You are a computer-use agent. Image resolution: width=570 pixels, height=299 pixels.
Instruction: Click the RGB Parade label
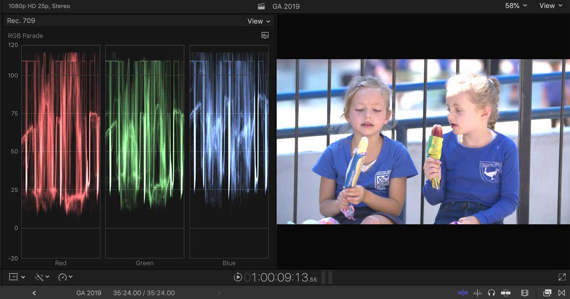pos(26,36)
